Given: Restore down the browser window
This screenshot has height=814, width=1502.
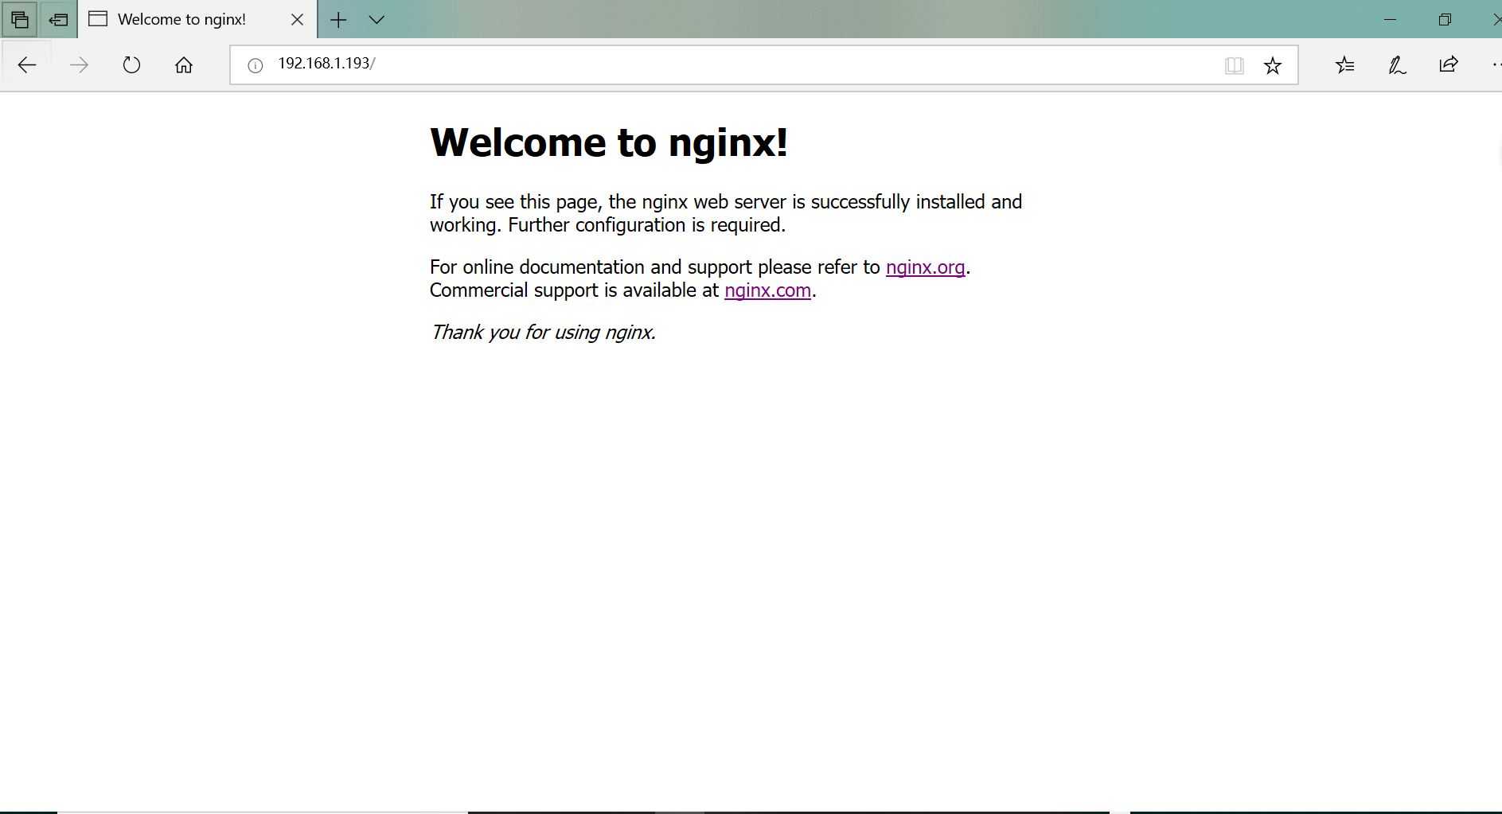Looking at the screenshot, I should point(1445,19).
